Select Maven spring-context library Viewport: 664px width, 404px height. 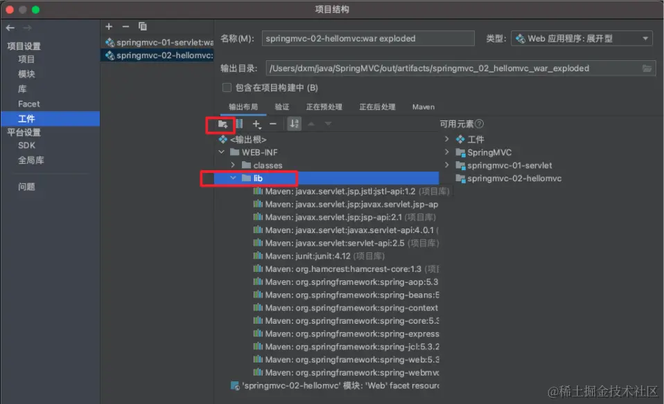(x=346, y=308)
